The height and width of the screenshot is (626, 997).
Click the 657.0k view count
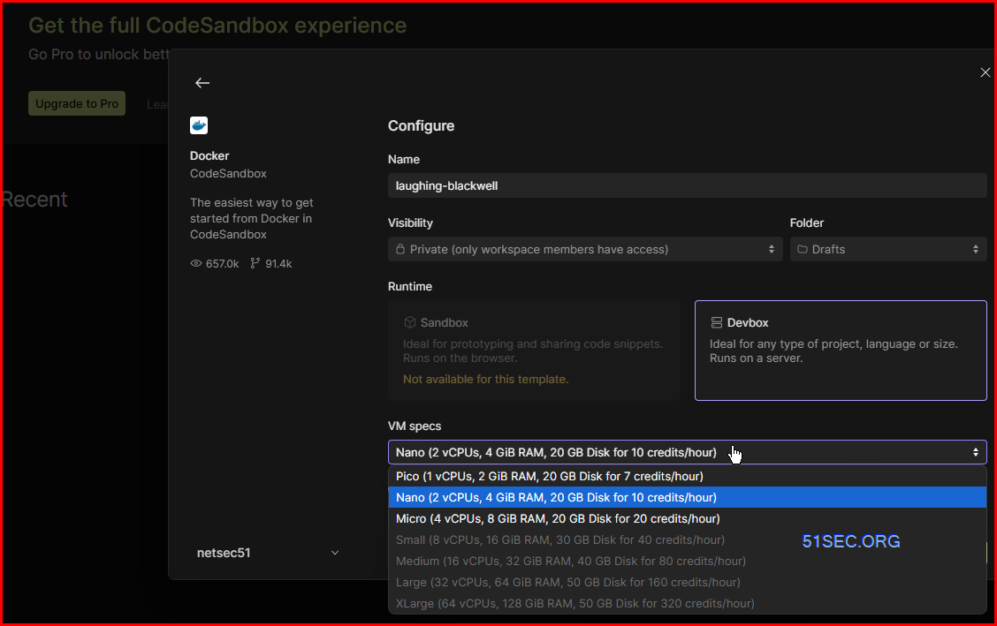[x=223, y=263]
